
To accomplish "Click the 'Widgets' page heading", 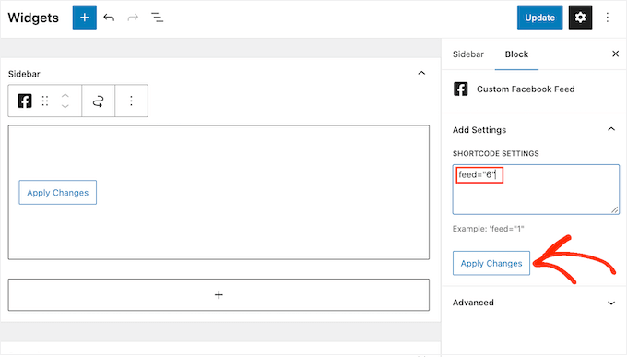I will 33,18.
